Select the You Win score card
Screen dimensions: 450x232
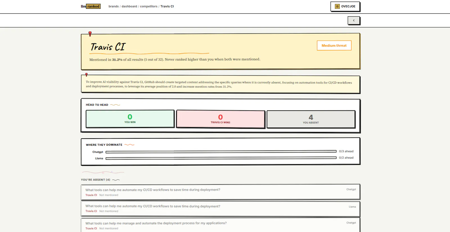[x=130, y=119]
